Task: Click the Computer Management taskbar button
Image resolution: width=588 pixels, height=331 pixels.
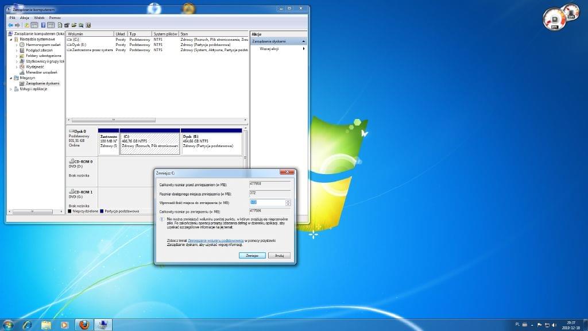Action: click(103, 325)
